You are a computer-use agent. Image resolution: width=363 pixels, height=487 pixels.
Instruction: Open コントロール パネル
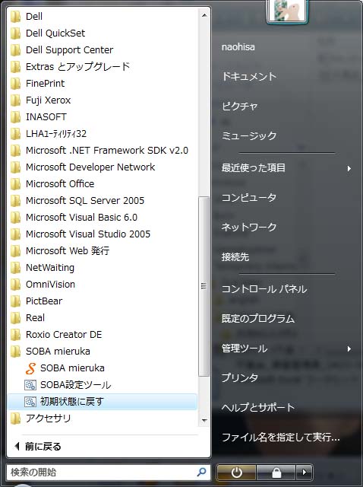tap(264, 289)
